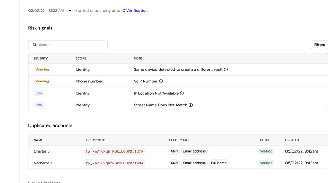The image size is (333, 183).
Task: Click SSN tag in Norberto T. row
Action: (174, 163)
